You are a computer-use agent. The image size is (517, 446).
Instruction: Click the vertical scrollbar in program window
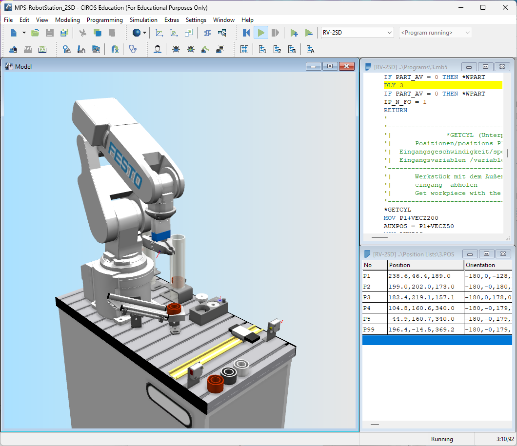[507, 153]
